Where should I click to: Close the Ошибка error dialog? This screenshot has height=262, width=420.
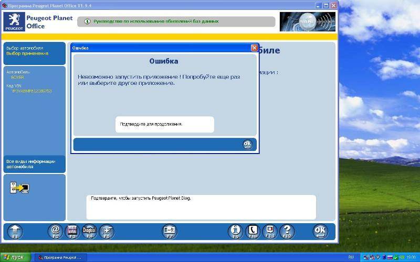254,48
